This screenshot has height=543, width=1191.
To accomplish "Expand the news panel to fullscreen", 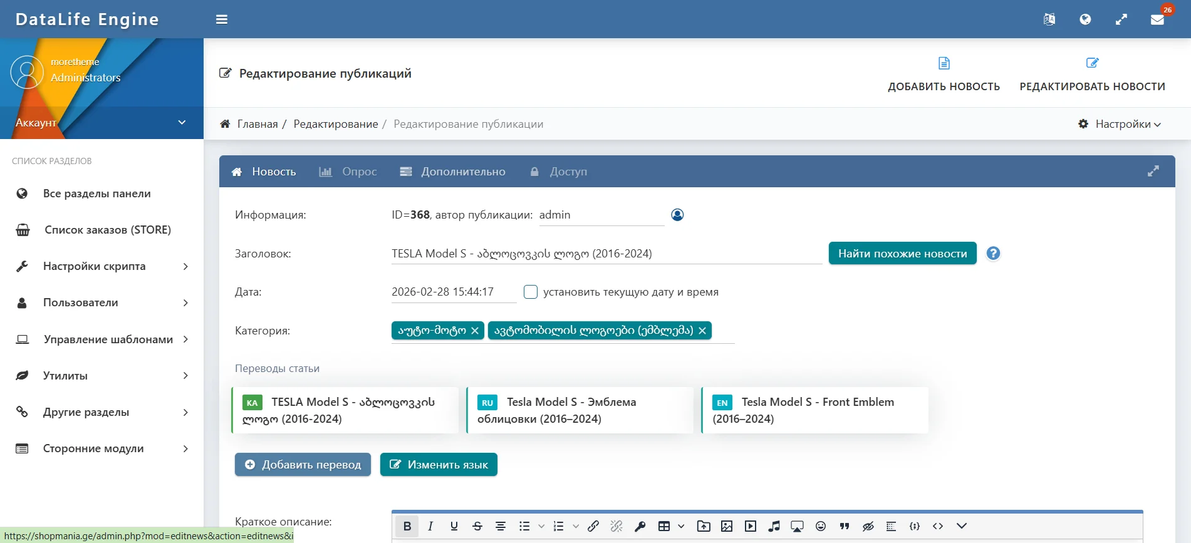I will coord(1153,171).
